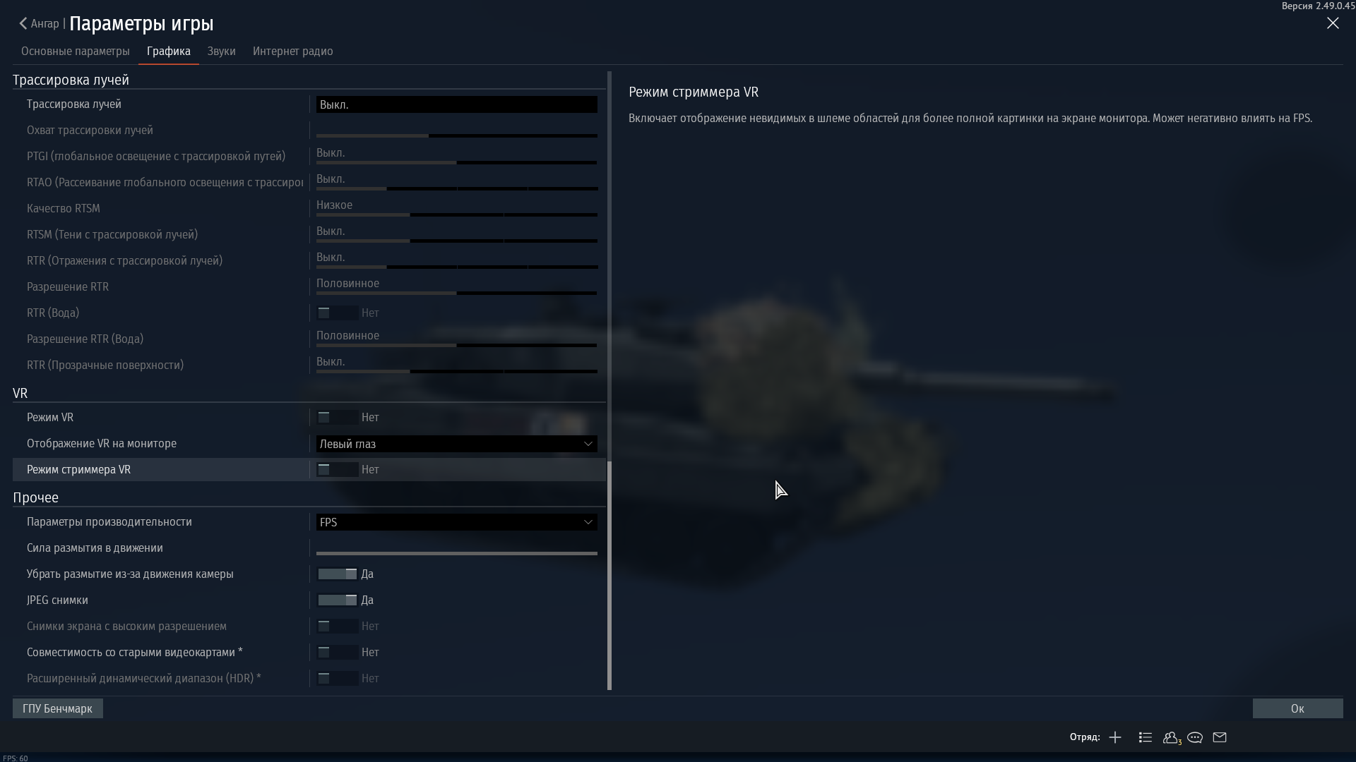This screenshot has height=762, width=1356.
Task: Open the mail envelope icon
Action: coord(1220,737)
